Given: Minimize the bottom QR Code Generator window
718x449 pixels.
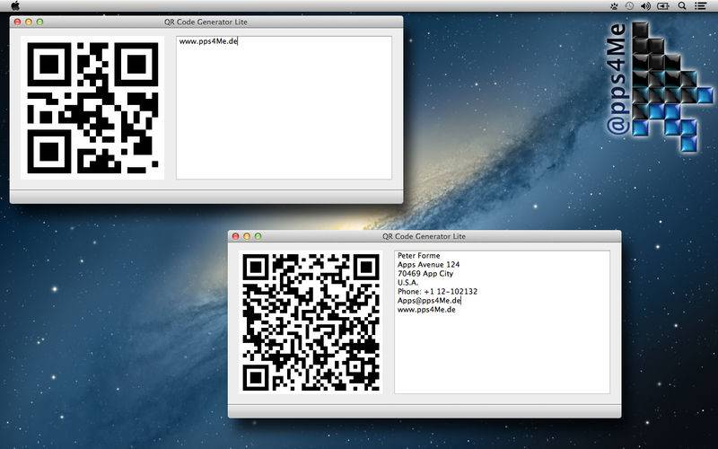Looking at the screenshot, I should tap(247, 236).
